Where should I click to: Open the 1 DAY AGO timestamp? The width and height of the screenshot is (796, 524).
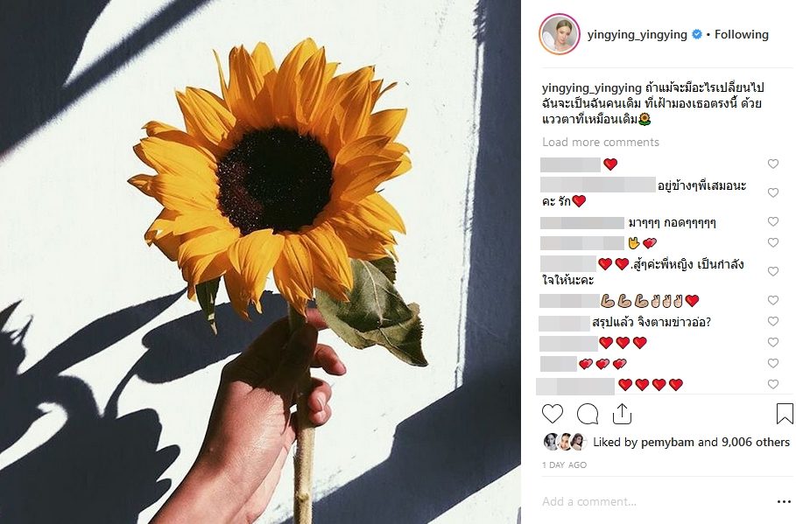tap(564, 465)
